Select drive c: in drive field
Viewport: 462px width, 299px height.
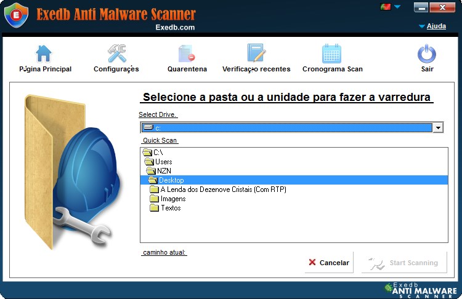point(286,128)
